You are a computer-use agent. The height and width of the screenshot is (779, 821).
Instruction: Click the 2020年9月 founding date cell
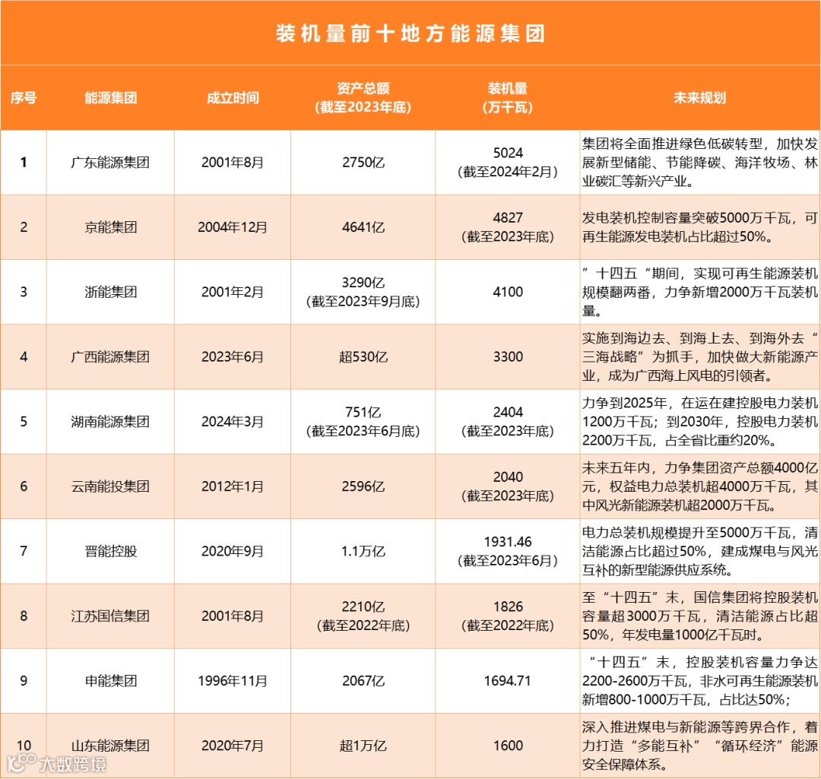click(233, 551)
